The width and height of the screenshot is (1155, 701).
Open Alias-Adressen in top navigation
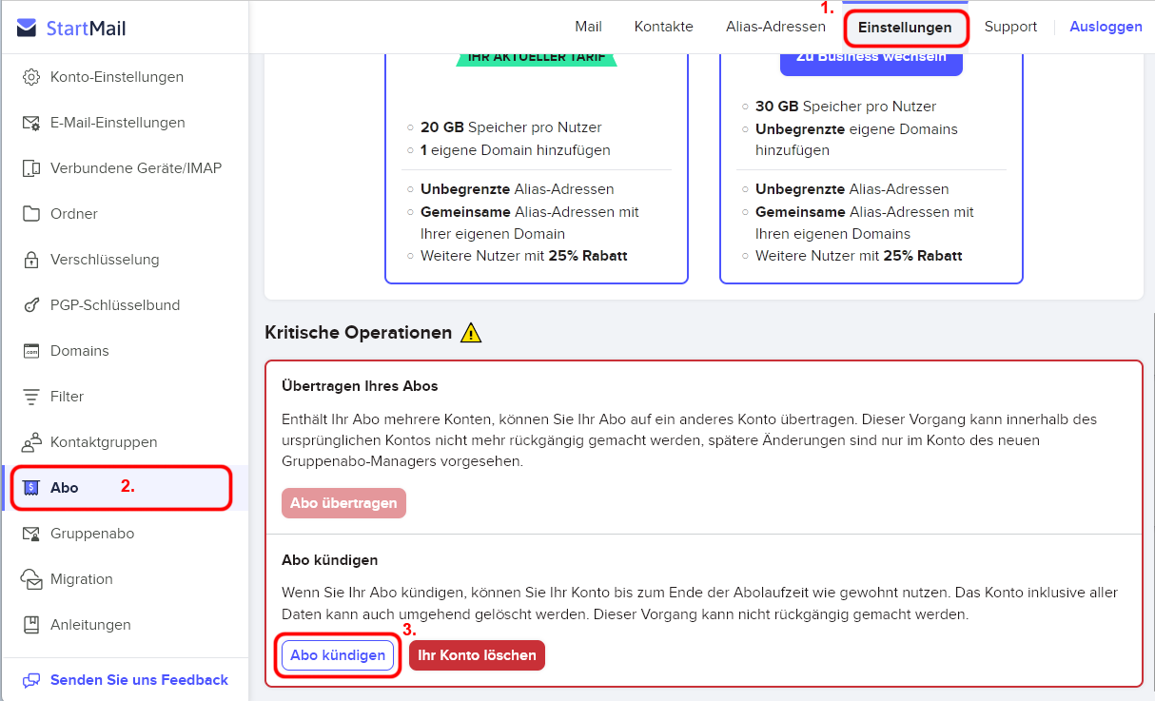click(775, 27)
